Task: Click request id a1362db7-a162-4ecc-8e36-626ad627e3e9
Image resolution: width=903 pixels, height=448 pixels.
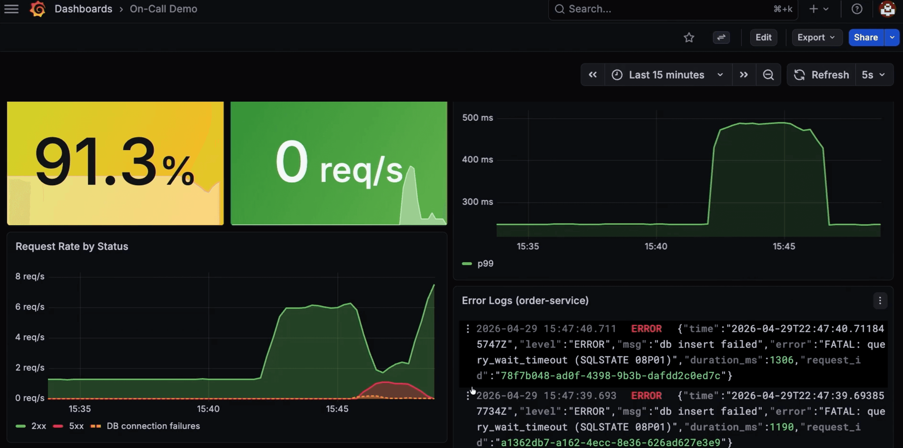Action: click(x=610, y=442)
